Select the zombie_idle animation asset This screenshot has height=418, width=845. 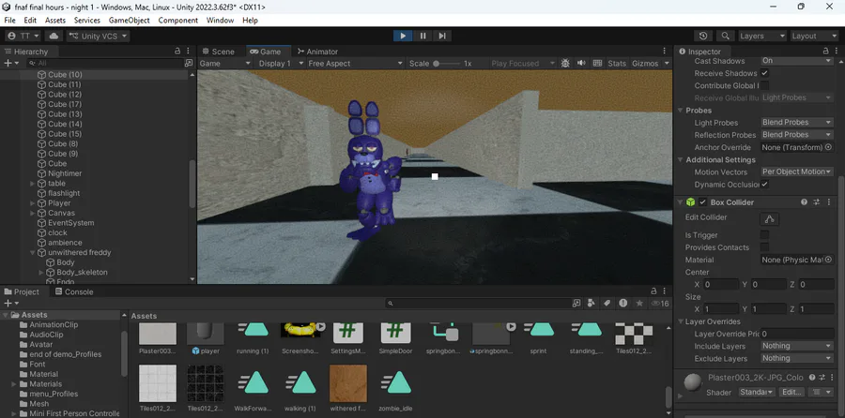395,388
